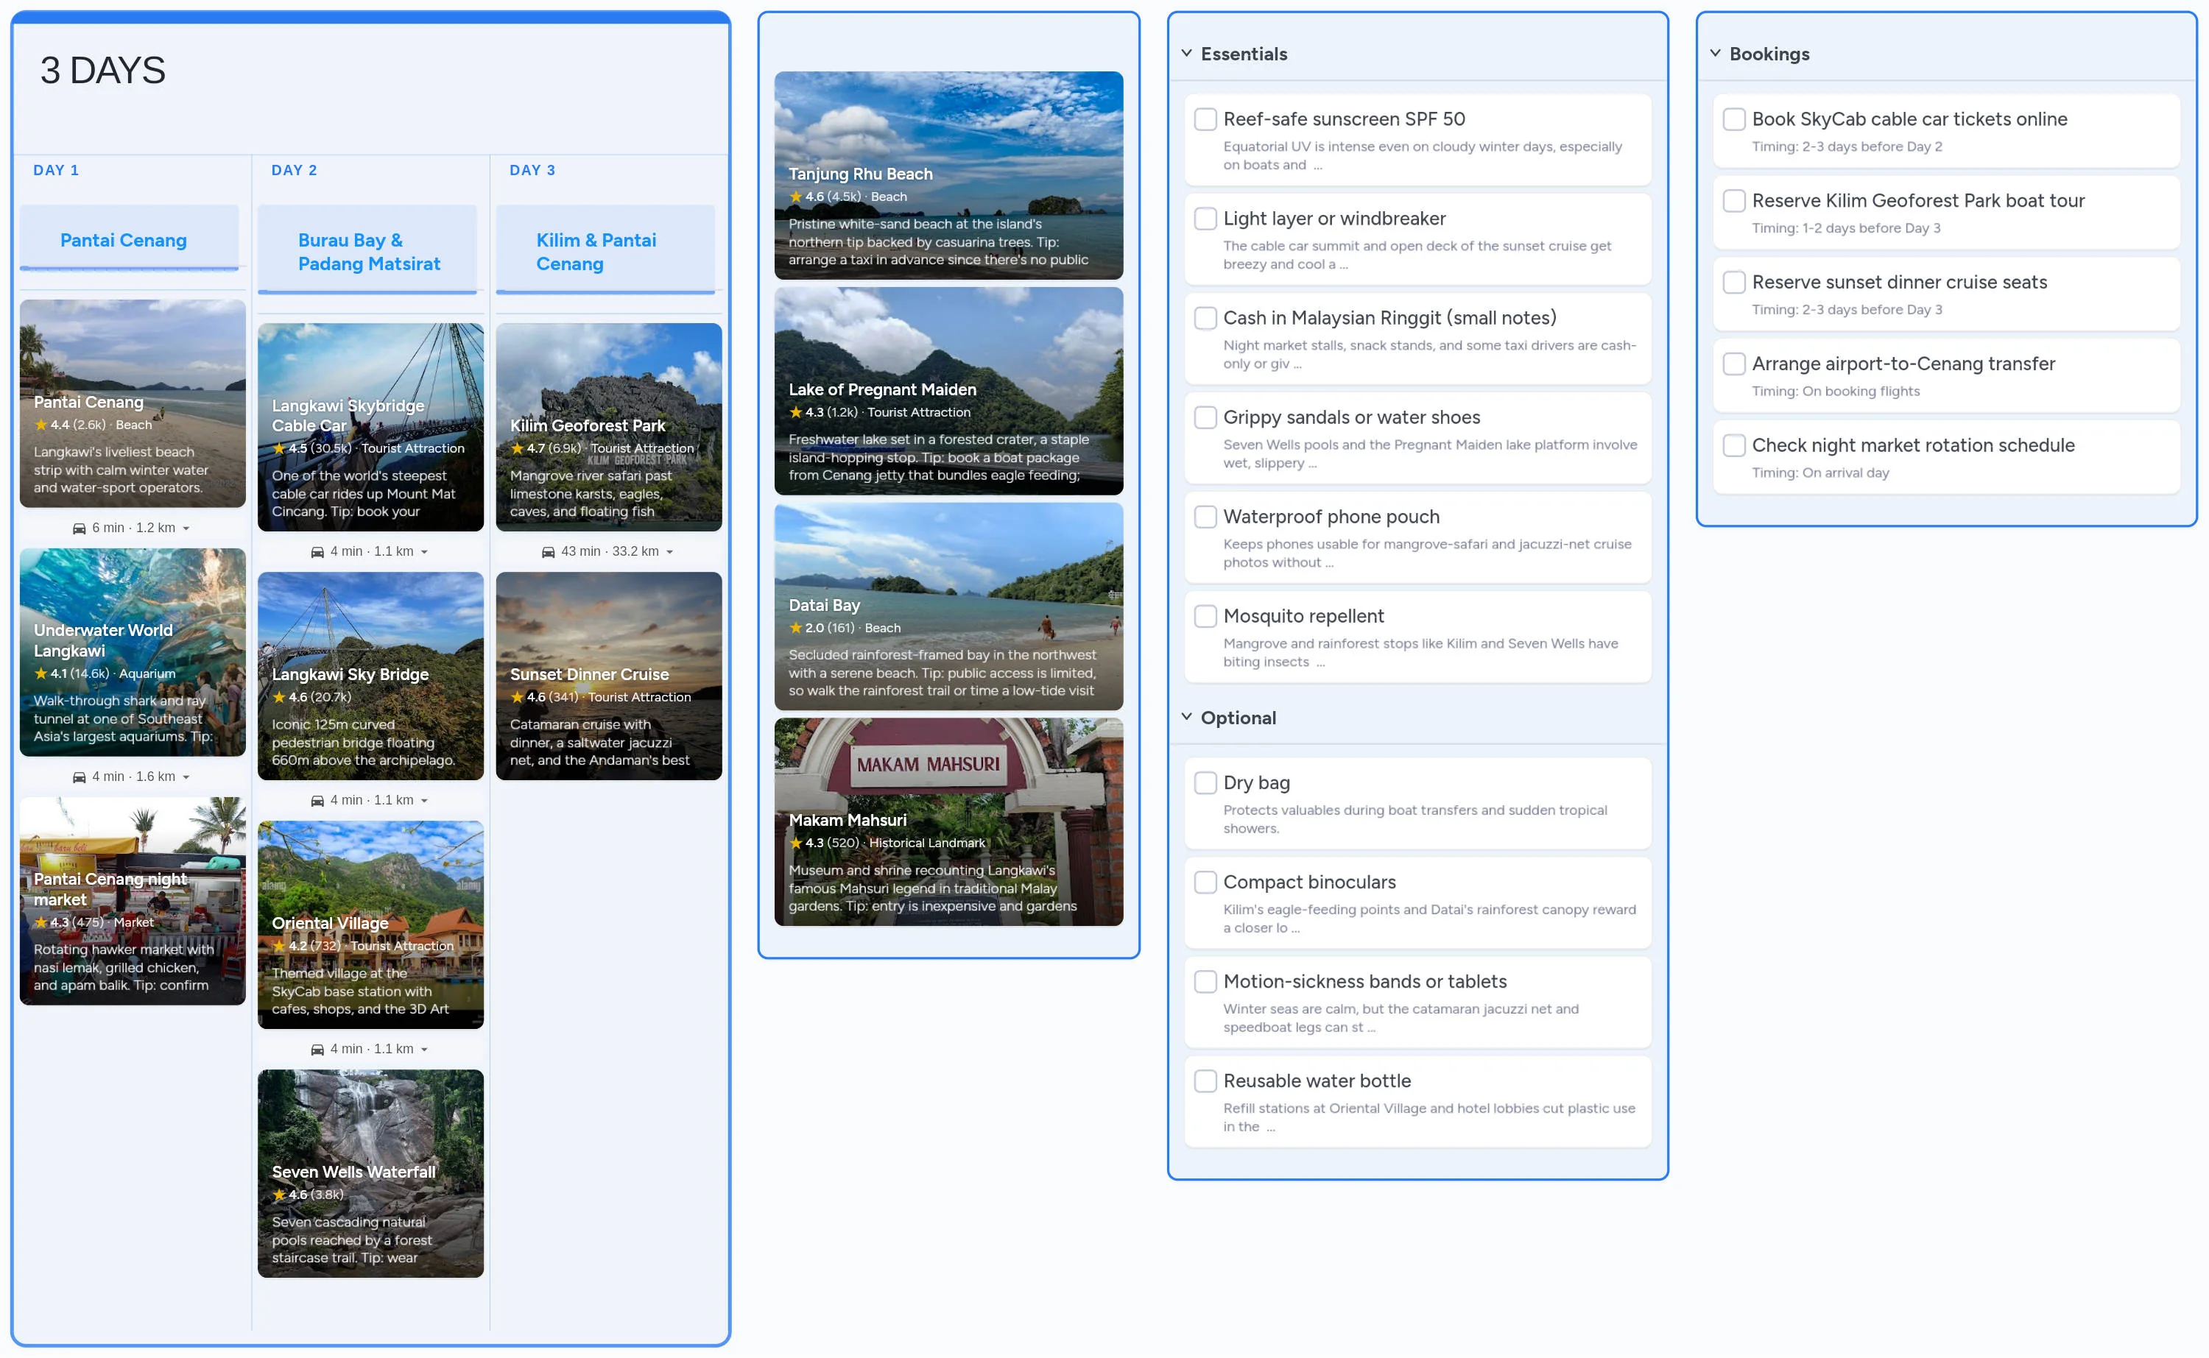Open the Oriental Village card
Viewport: 2209px width, 1358px height.
point(371,925)
